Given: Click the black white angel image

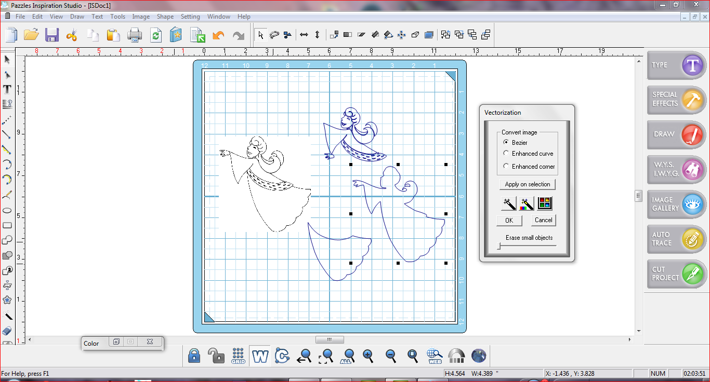Looking at the screenshot, I should click(265, 184).
